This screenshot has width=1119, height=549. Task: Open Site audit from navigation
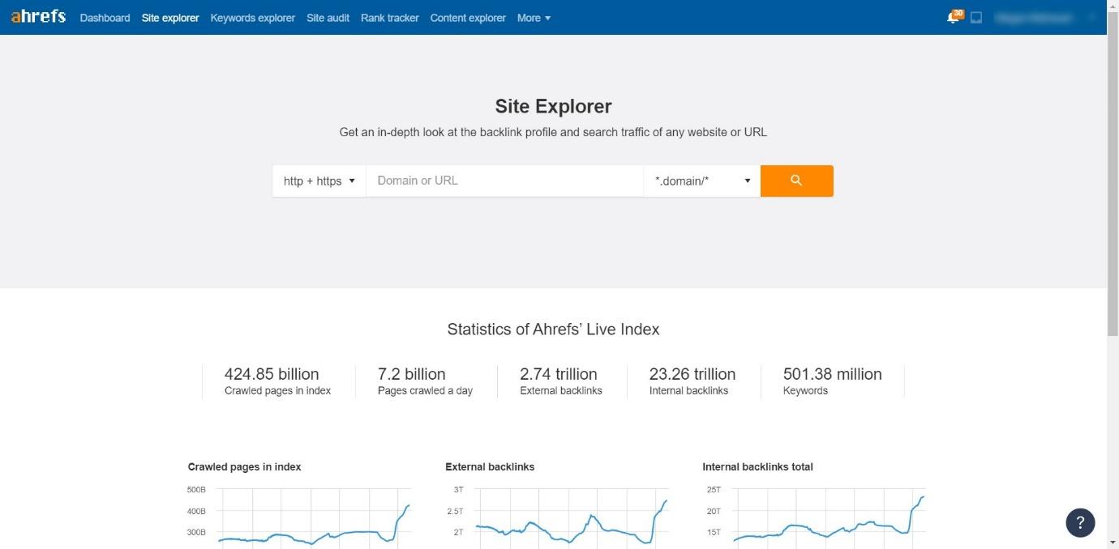328,18
